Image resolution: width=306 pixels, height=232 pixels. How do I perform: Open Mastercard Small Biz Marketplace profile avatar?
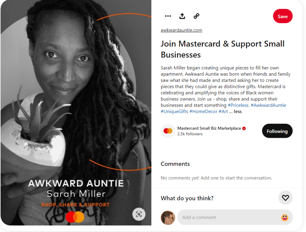coord(168,131)
